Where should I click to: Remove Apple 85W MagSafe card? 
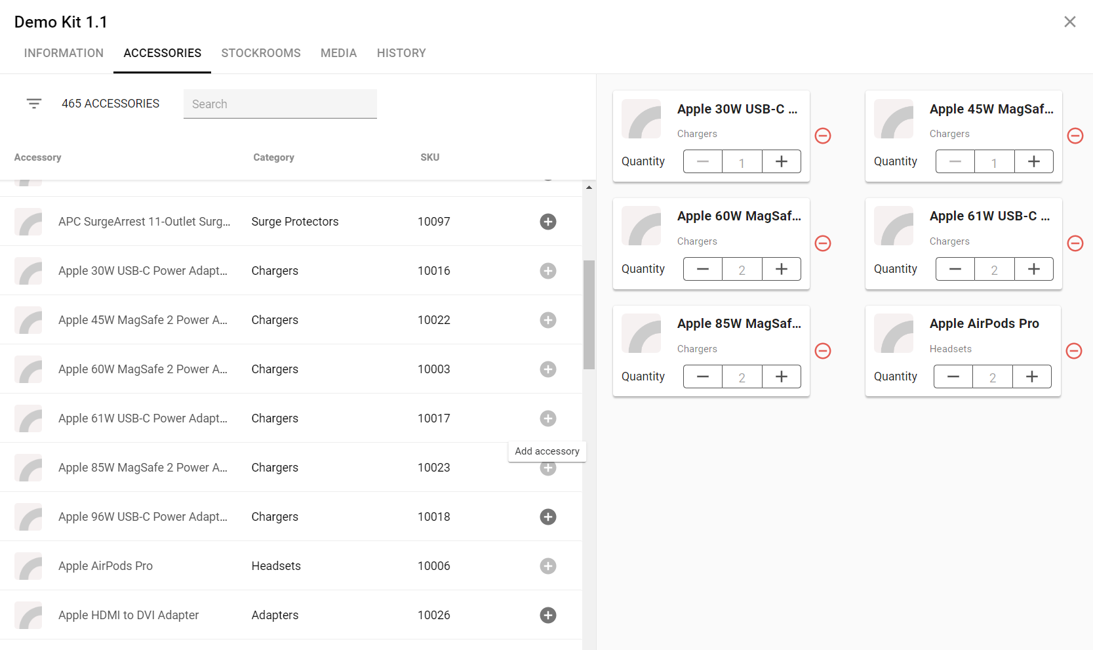click(x=823, y=351)
